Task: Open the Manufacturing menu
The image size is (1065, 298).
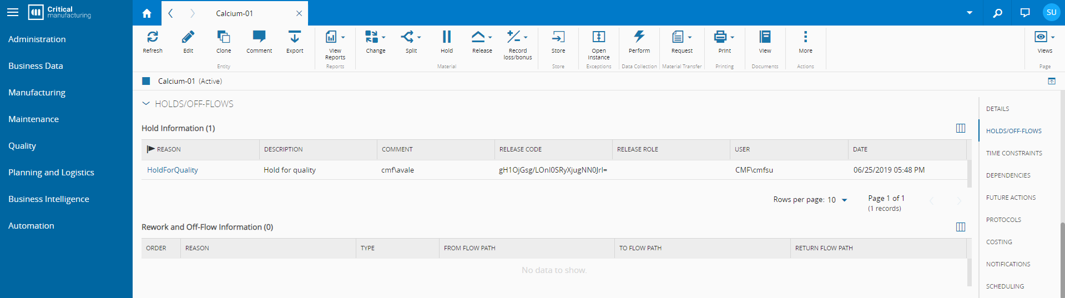Action: tap(37, 93)
